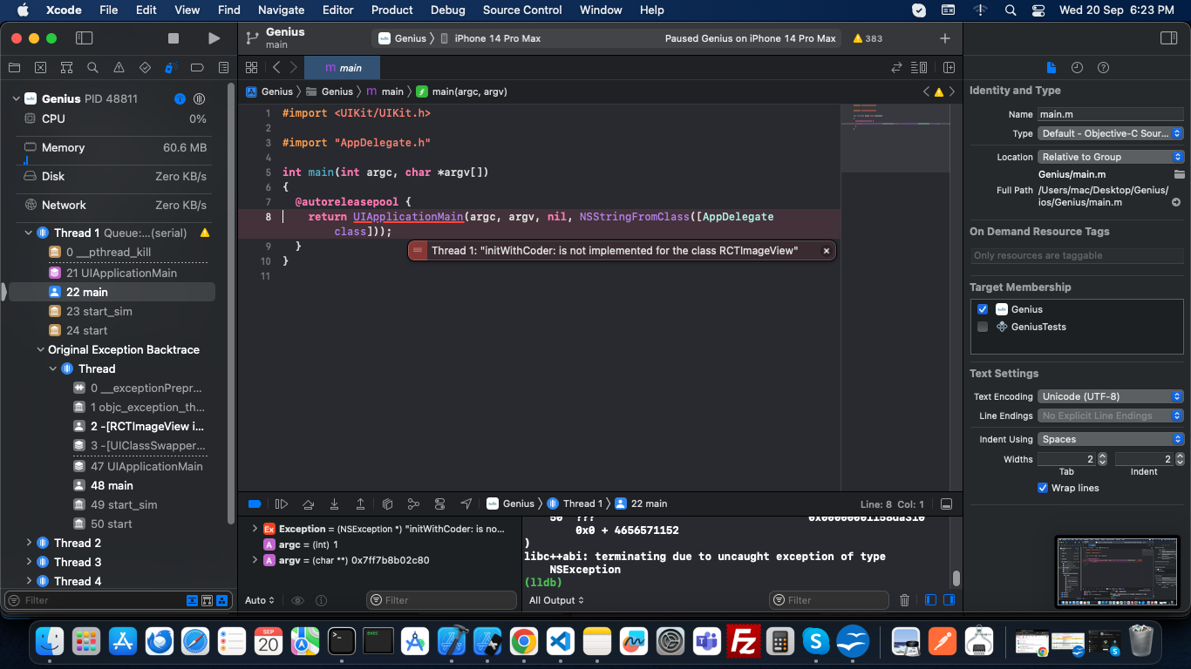Viewport: 1191px width, 669px height.
Task: Collapse the Original Exception Backtrace tree
Action: pos(39,349)
